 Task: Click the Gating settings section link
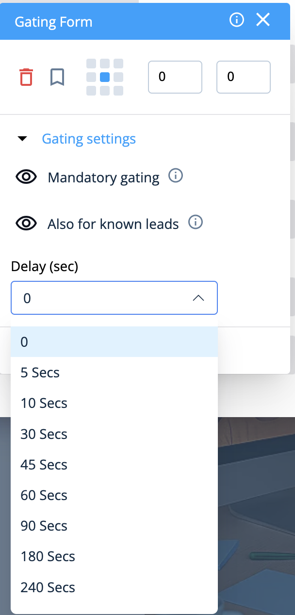point(89,139)
